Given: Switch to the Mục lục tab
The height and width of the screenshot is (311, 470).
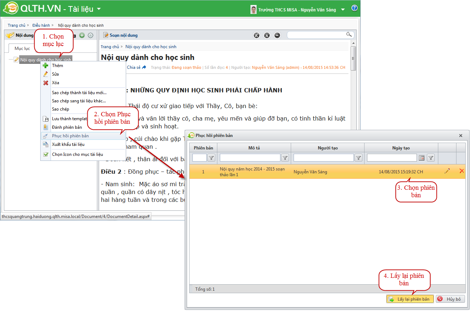Looking at the screenshot, I should [22, 49].
